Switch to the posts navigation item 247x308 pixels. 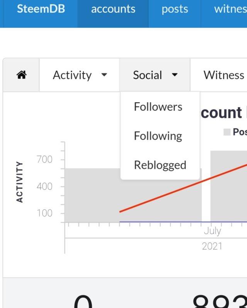(174, 9)
